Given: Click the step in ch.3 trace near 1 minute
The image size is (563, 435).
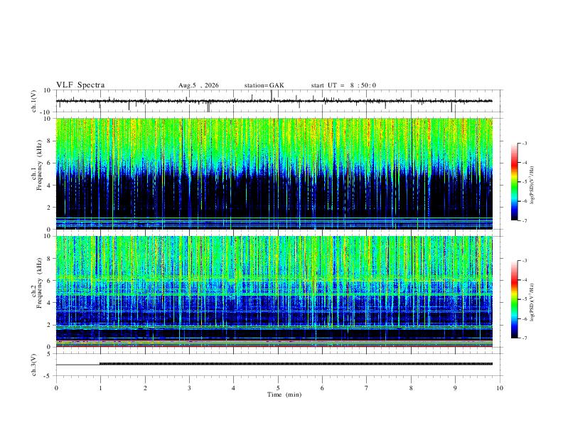Looking at the screenshot, I should 100,364.
